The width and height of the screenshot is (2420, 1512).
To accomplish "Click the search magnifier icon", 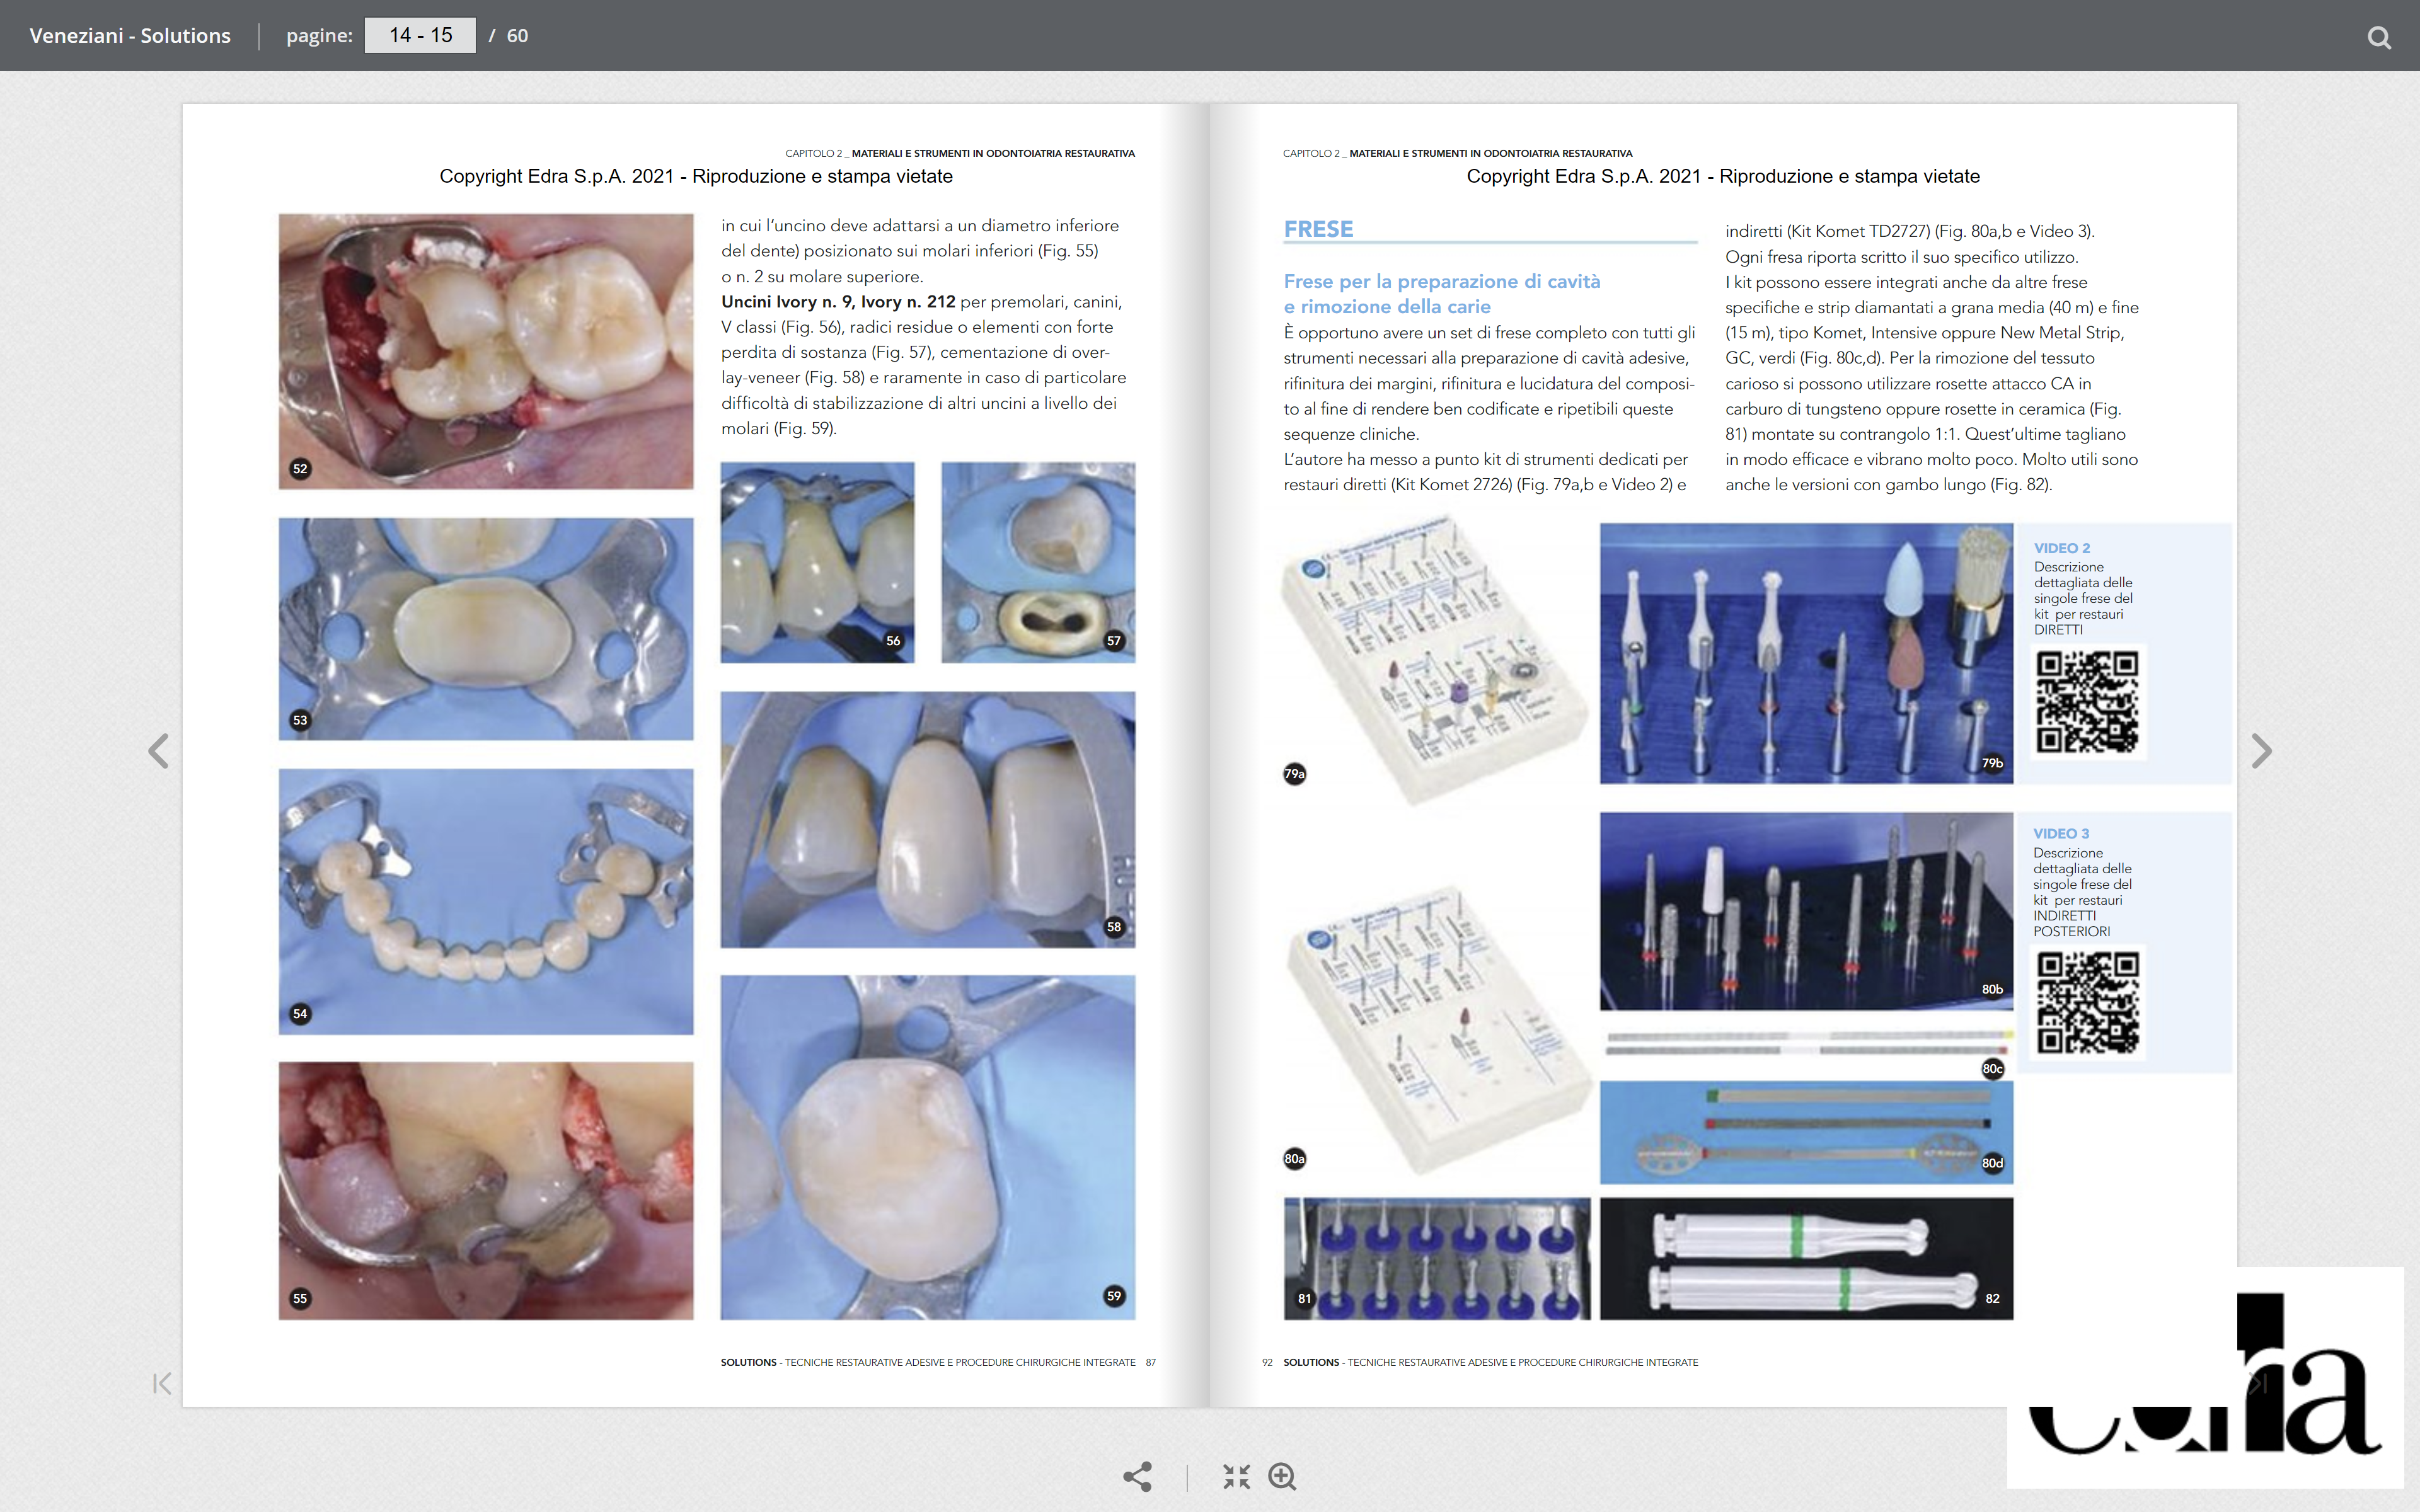I will pyautogui.click(x=2379, y=37).
